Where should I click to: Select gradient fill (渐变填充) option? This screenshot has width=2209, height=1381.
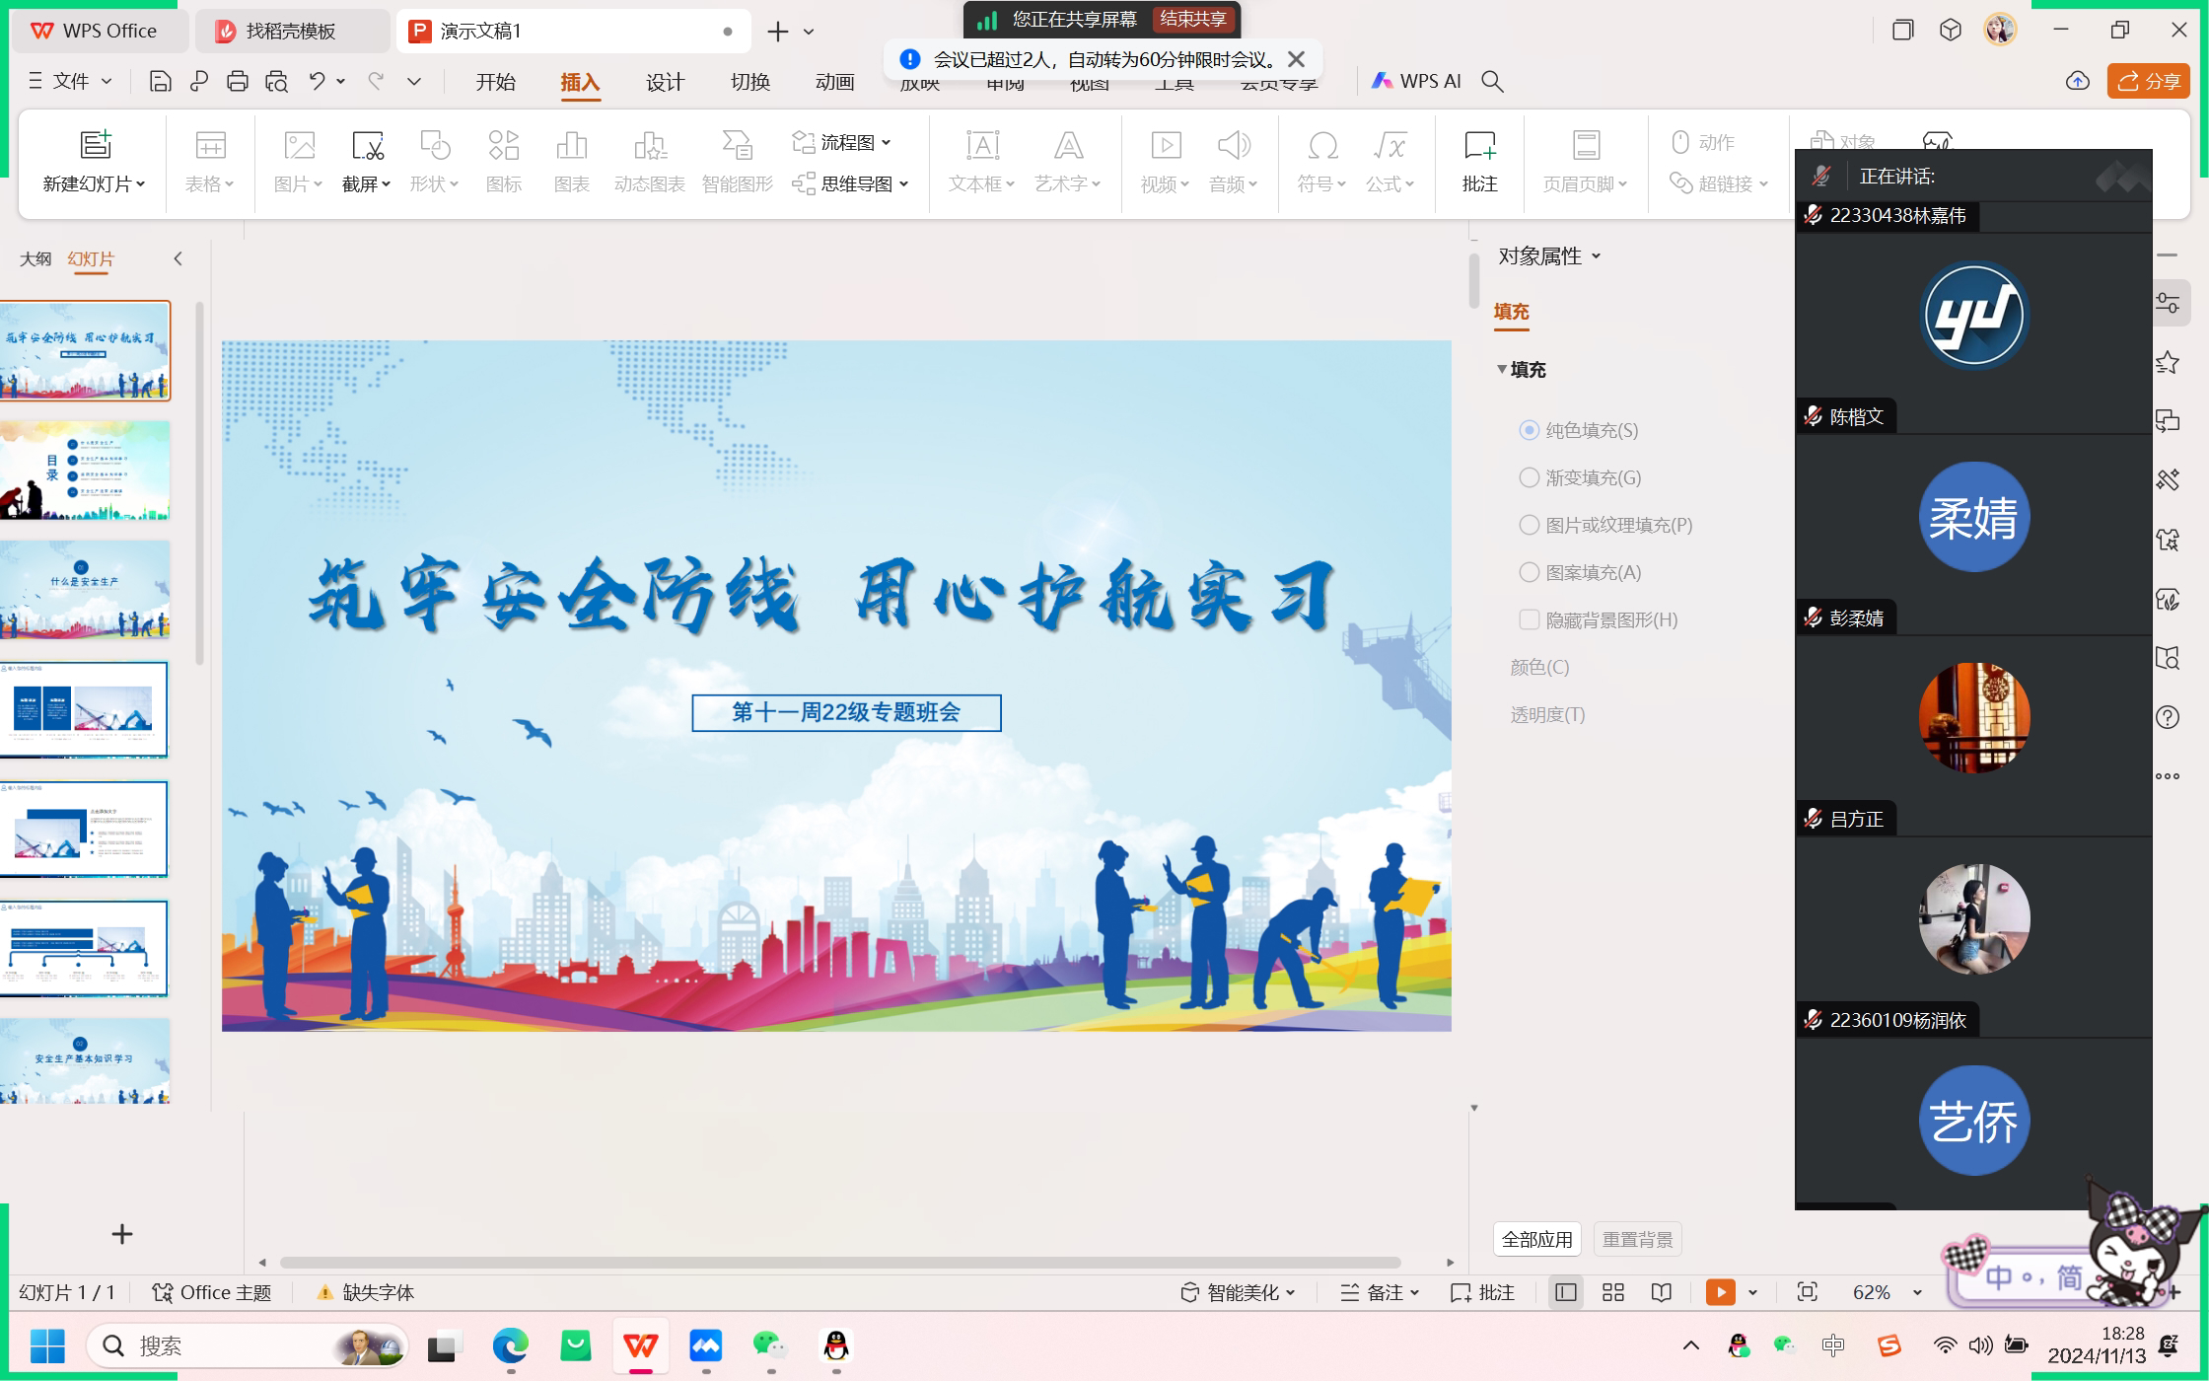point(1530,477)
